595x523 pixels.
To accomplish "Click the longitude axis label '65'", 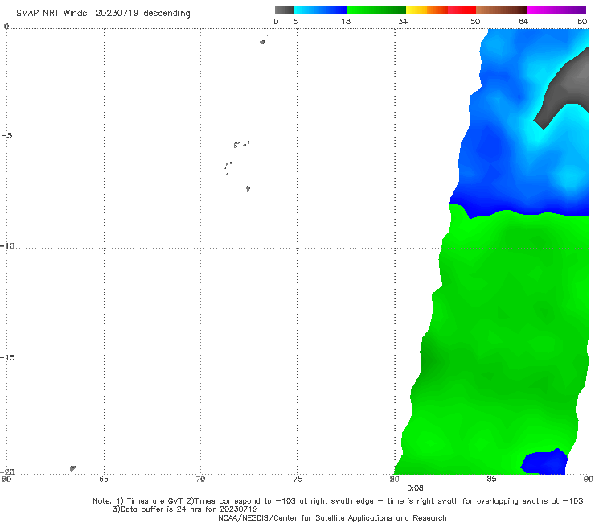I will (104, 480).
